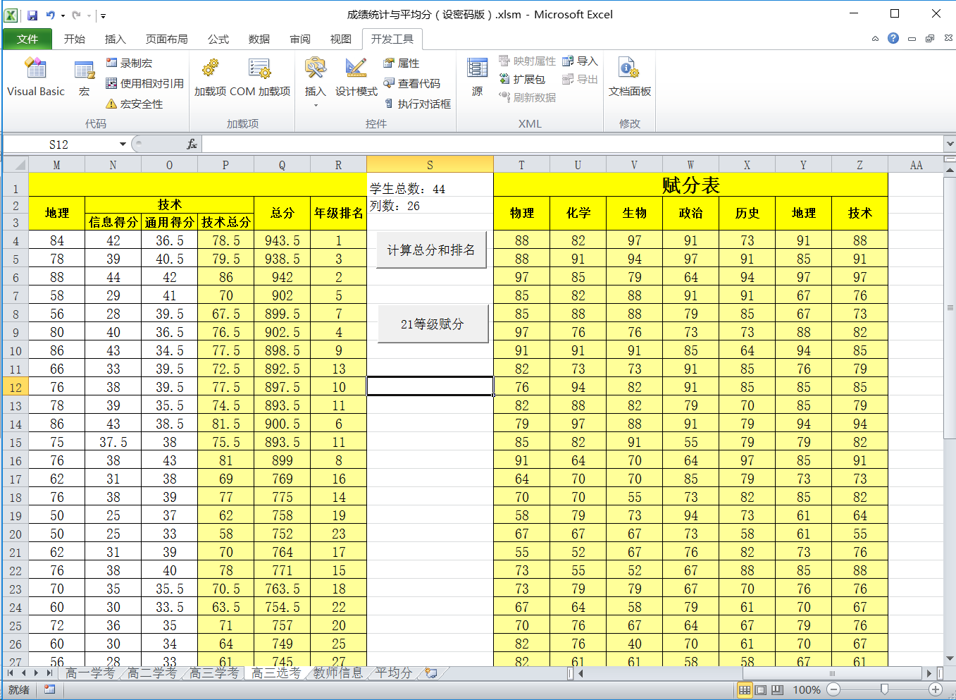Start recording a macro (录制宏)
This screenshot has width=956, height=700.
129,63
